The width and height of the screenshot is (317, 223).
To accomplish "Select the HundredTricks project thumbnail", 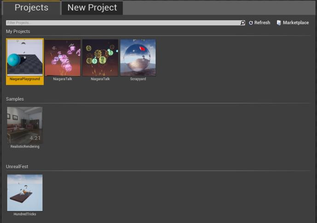I will click(25, 193).
